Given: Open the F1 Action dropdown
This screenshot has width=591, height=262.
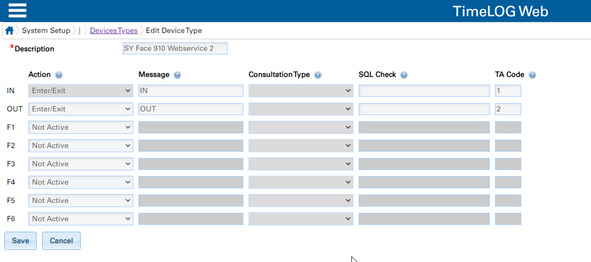Looking at the screenshot, I should pos(81,128).
